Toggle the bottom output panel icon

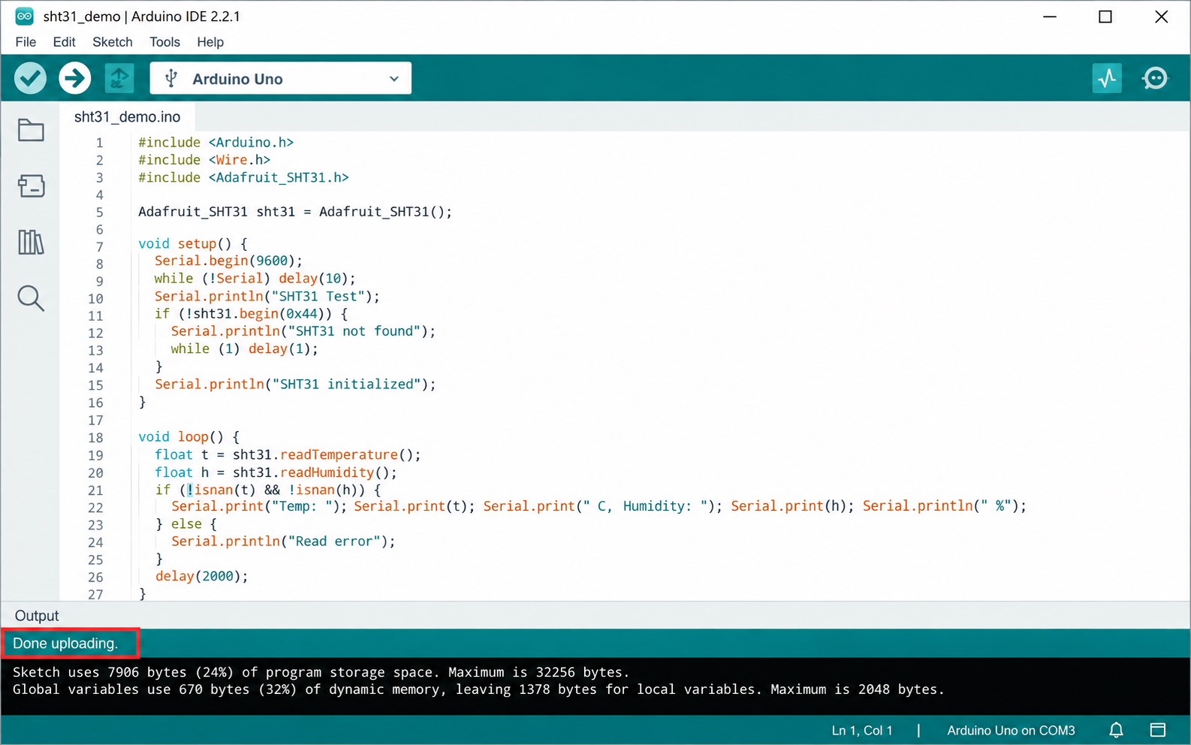coord(1158,730)
